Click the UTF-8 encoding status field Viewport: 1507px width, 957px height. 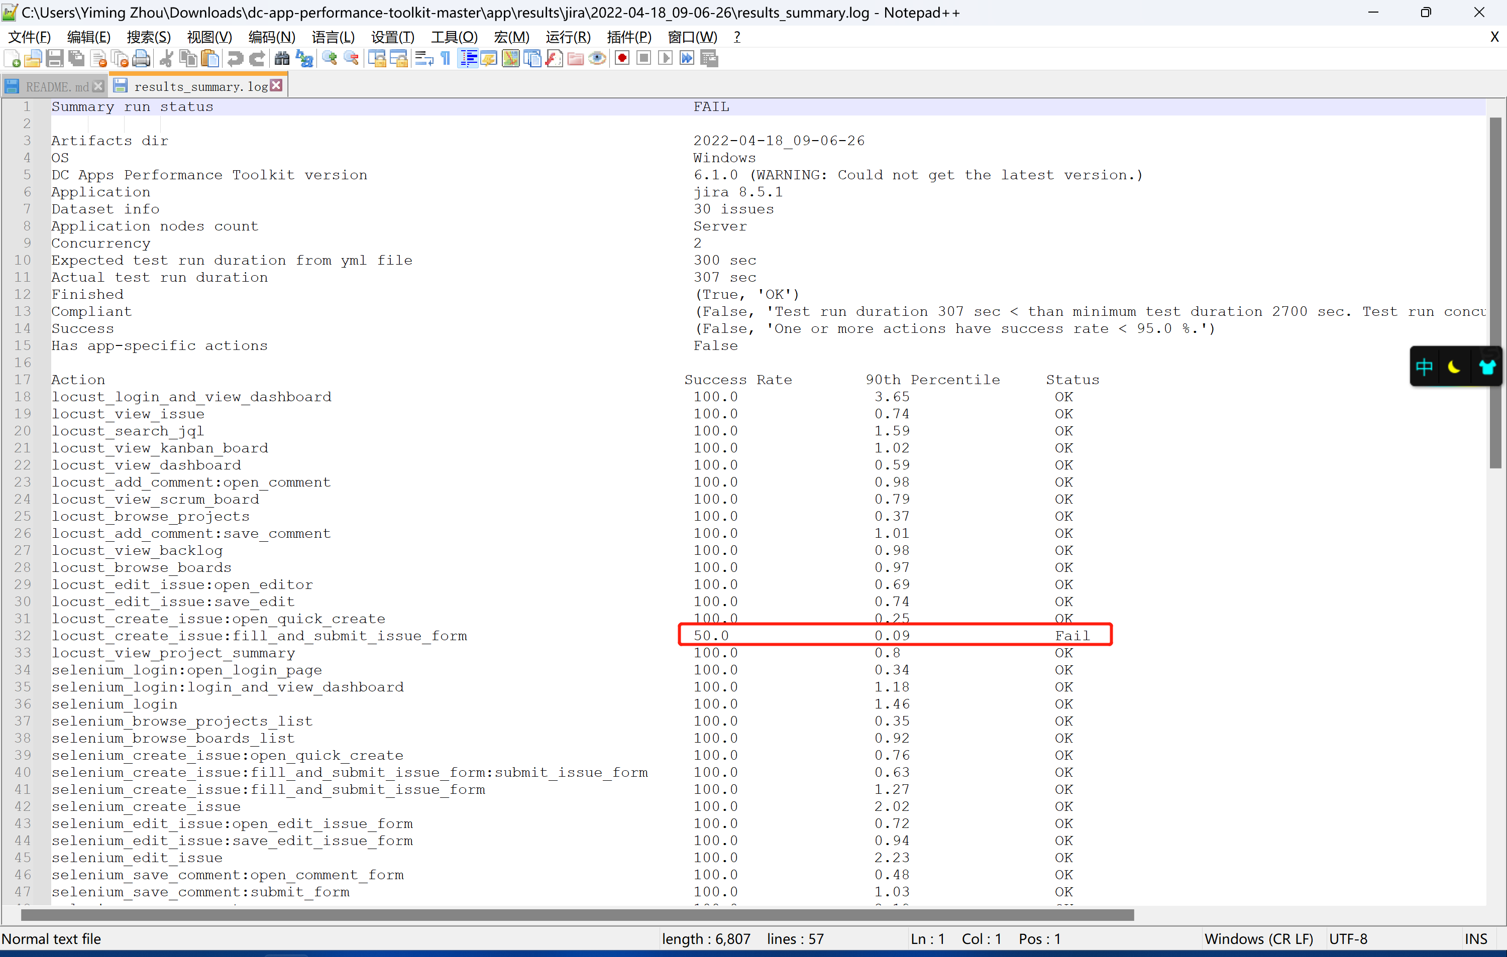[x=1349, y=939]
